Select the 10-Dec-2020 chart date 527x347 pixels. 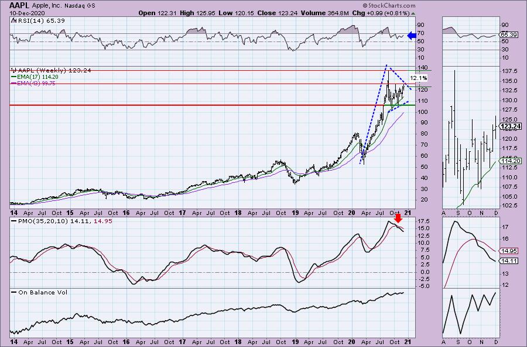[26, 13]
